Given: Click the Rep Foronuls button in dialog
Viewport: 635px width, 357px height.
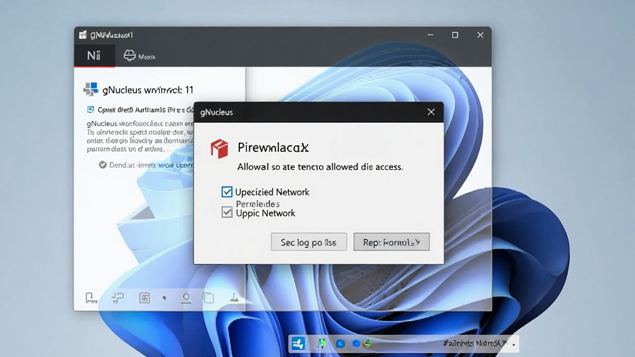Looking at the screenshot, I should [x=391, y=242].
